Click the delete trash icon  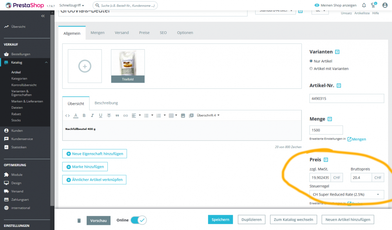point(79,221)
